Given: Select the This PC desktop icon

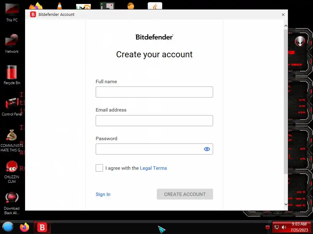Looking at the screenshot, I should [x=12, y=12].
